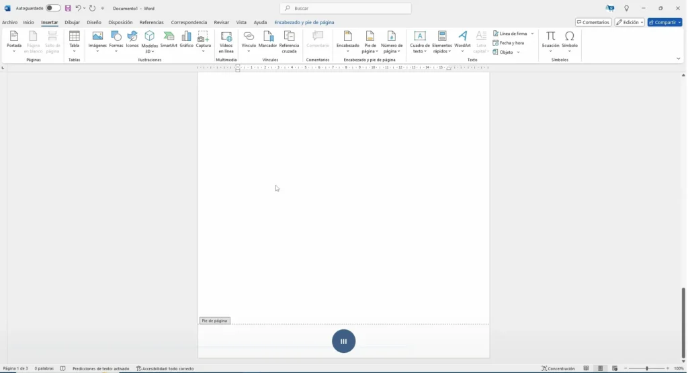
Task: Insert Vídeos en línea
Action: [x=226, y=42]
